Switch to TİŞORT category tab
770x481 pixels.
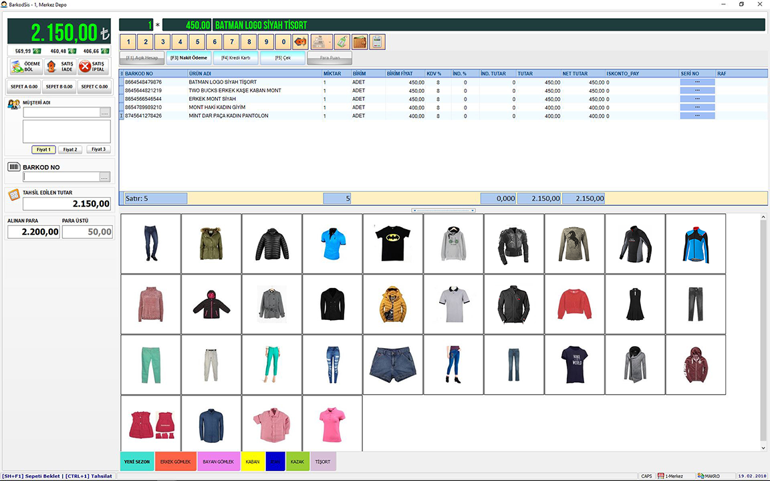click(323, 462)
